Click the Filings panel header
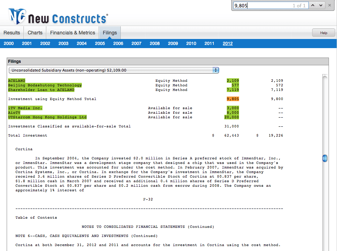Viewport: 337px width, 251px height. pyautogui.click(x=168, y=61)
